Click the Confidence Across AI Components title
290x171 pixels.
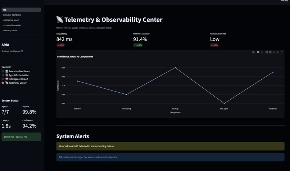75,57
